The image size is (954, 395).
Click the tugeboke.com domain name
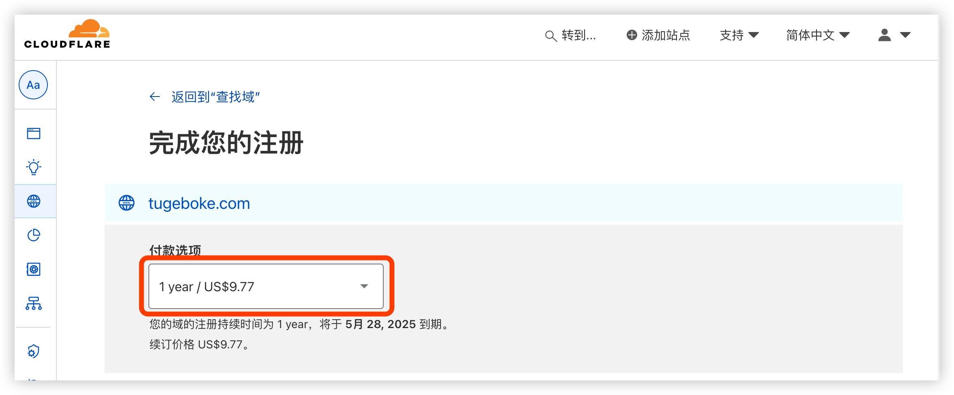[199, 203]
